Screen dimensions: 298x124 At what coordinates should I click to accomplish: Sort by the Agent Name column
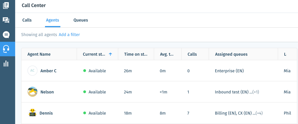pyautogui.click(x=39, y=54)
